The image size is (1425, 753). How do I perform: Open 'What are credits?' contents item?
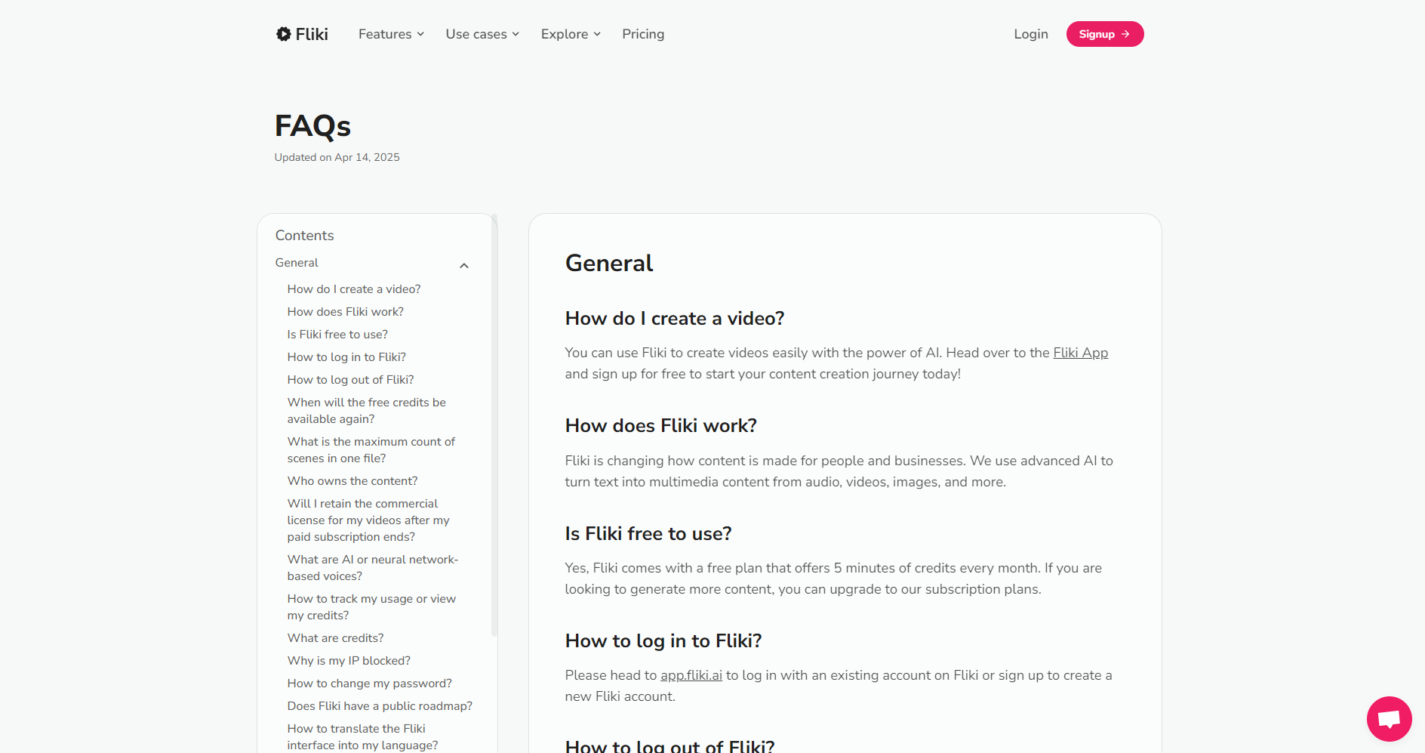pos(335,638)
